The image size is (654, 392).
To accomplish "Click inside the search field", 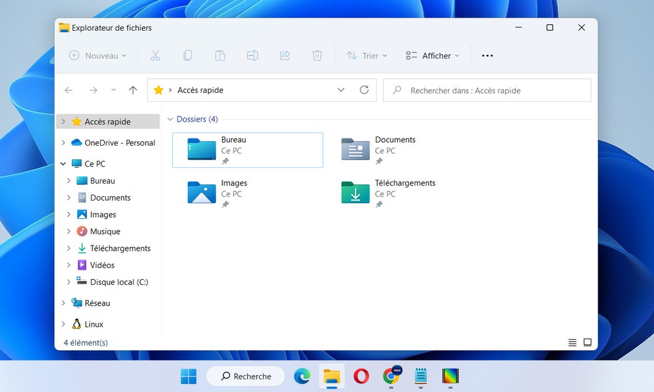I will click(x=487, y=90).
